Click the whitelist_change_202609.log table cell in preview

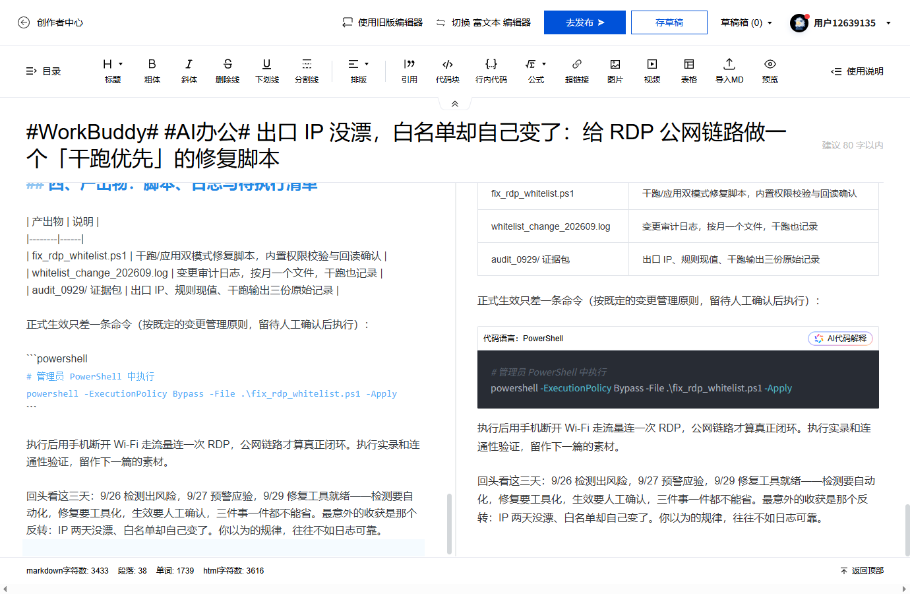coord(553,226)
